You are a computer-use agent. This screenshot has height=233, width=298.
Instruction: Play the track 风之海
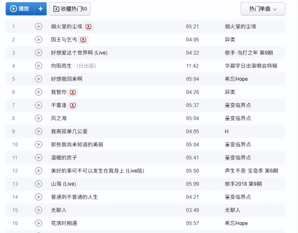click(x=39, y=118)
